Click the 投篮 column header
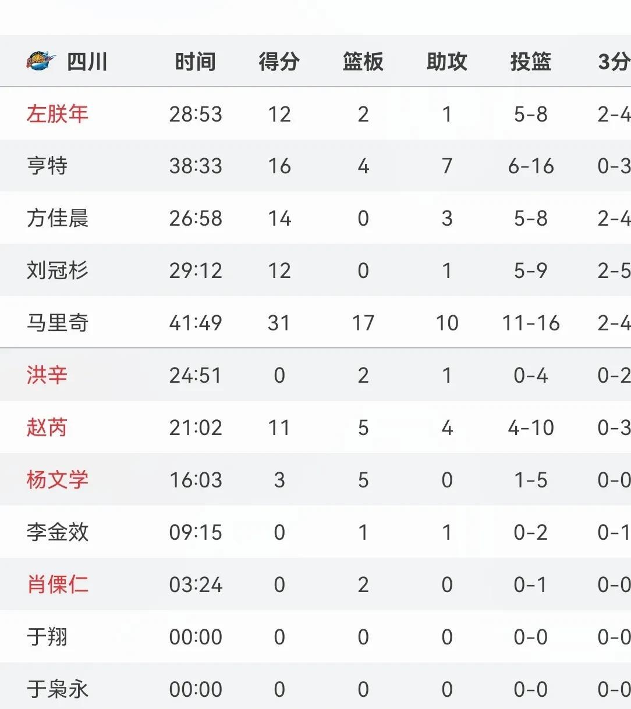Image resolution: width=631 pixels, height=709 pixels. point(531,62)
